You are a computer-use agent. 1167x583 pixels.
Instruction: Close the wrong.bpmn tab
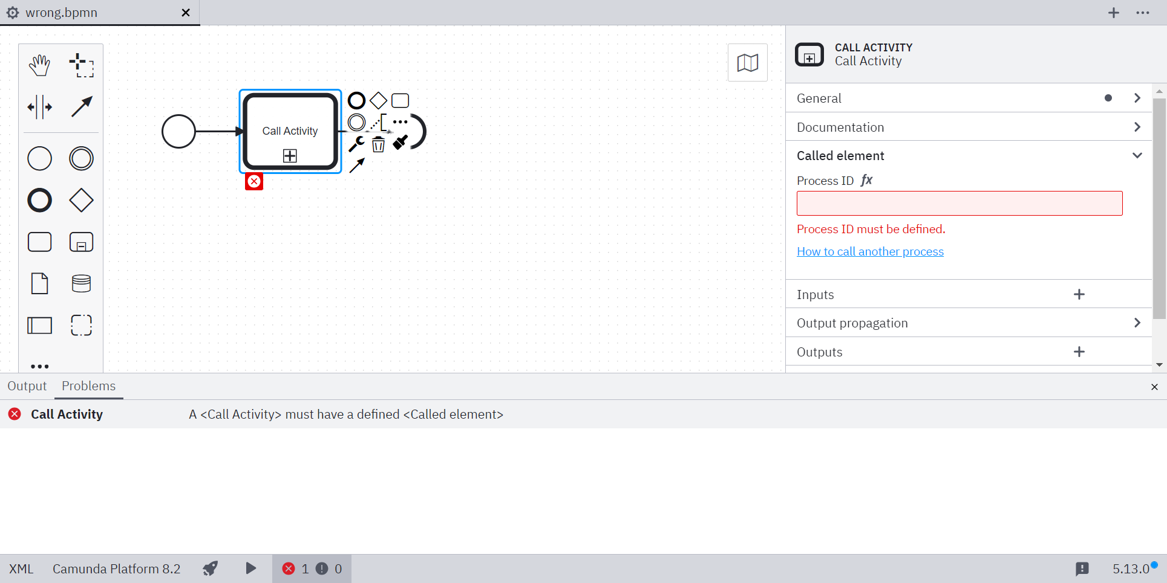click(x=186, y=13)
